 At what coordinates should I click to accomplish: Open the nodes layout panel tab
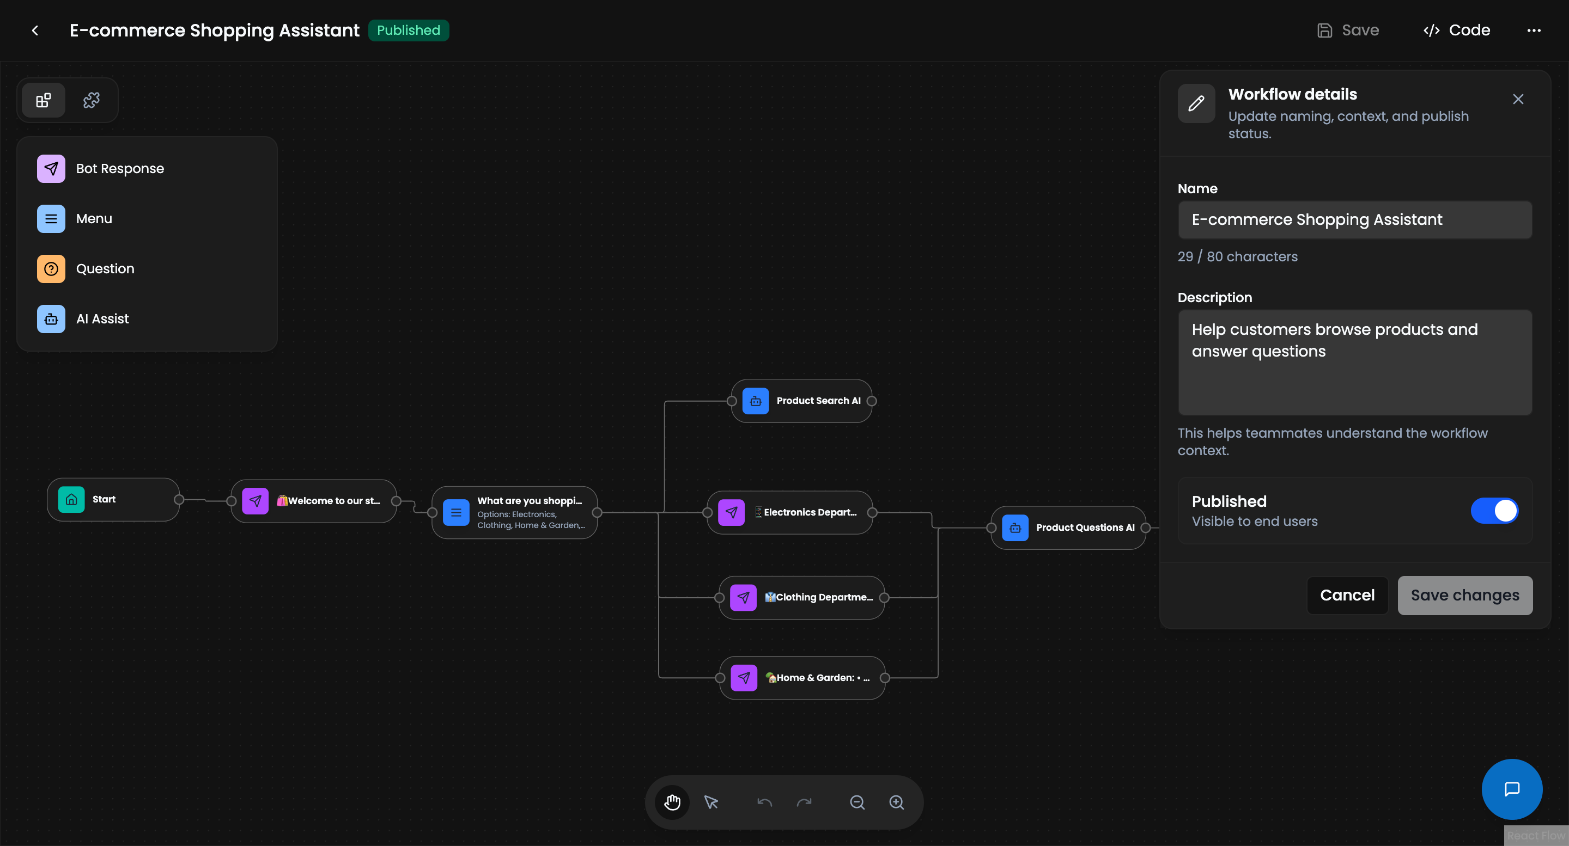coord(42,100)
